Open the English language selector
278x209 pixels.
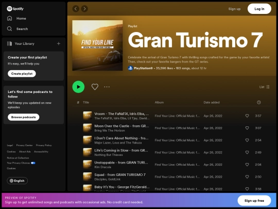[17, 181]
